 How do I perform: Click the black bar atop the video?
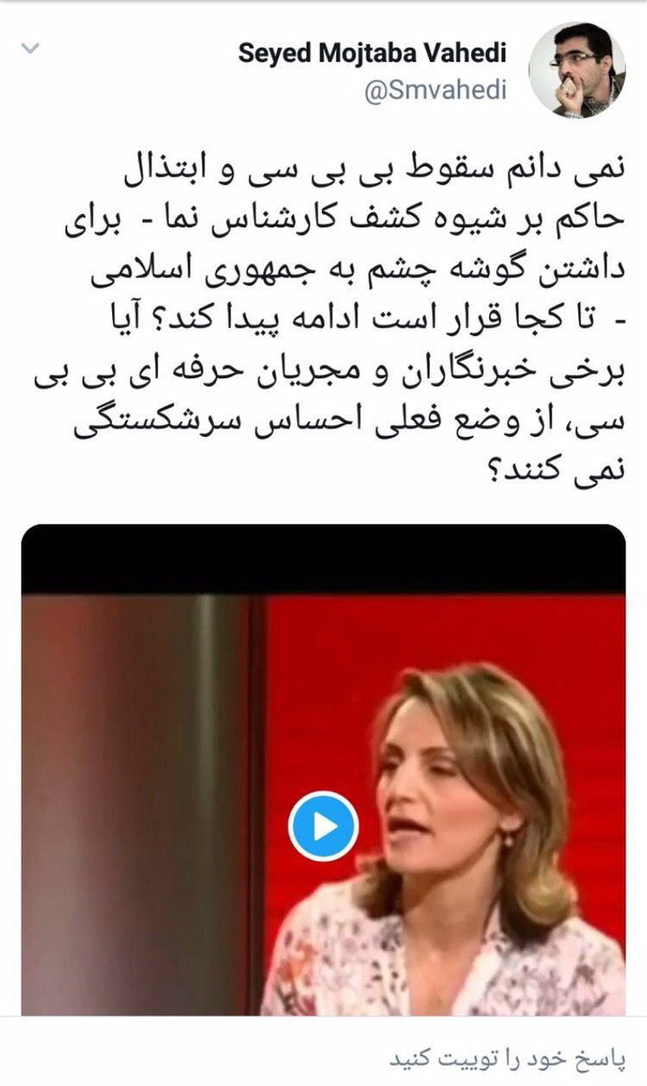coord(323,559)
